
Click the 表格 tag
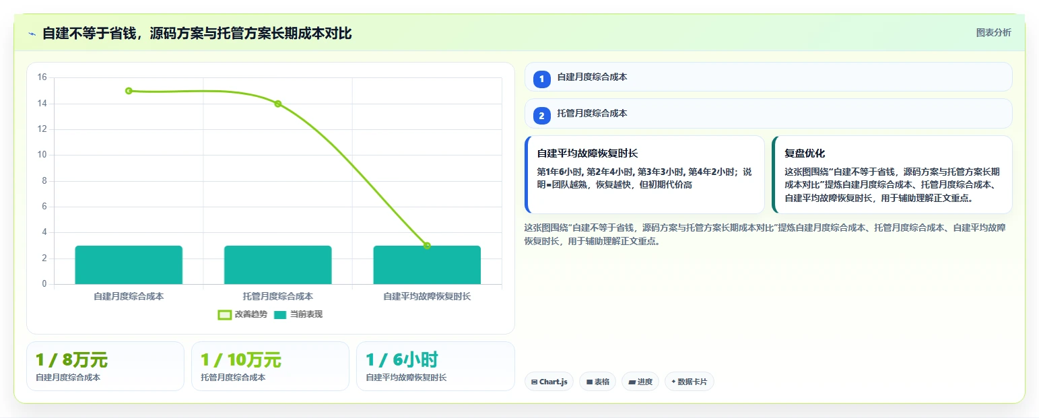click(597, 382)
